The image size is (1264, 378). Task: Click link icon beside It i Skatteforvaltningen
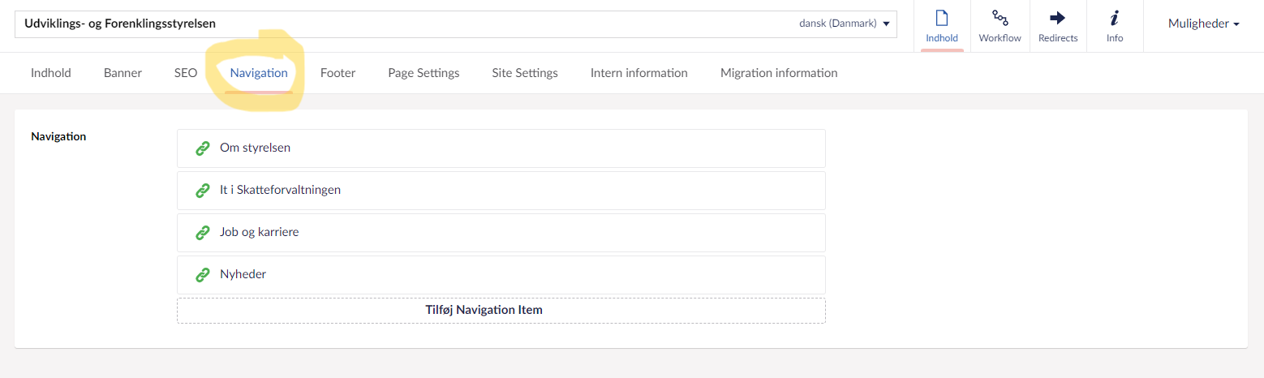tap(203, 191)
